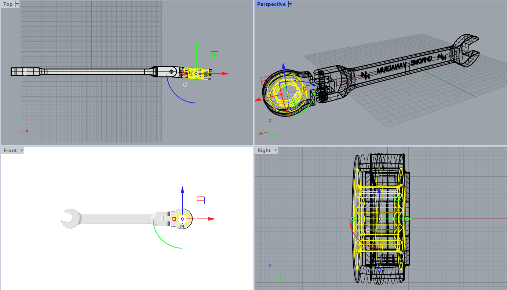Select the Right viewport title label
507x290 pixels.
click(x=264, y=150)
